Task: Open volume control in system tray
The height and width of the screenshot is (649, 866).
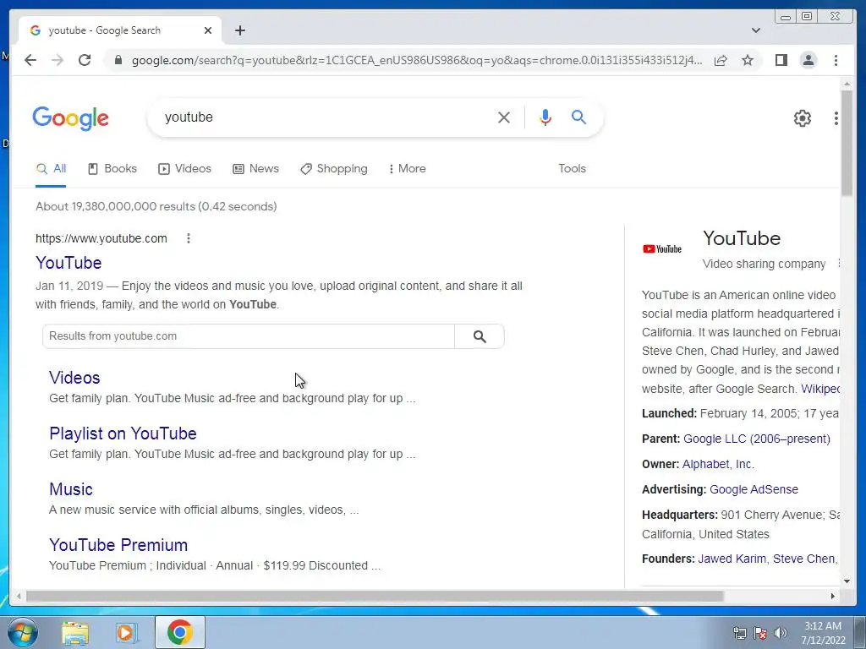Action: (x=780, y=633)
